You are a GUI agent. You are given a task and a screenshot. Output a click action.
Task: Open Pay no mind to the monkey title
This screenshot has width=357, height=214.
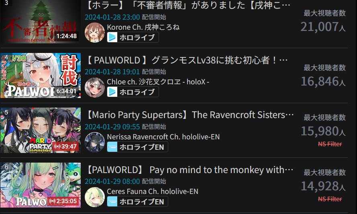coord(190,170)
